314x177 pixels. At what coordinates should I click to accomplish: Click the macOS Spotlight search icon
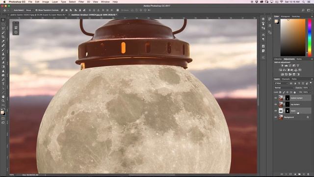[304, 2]
